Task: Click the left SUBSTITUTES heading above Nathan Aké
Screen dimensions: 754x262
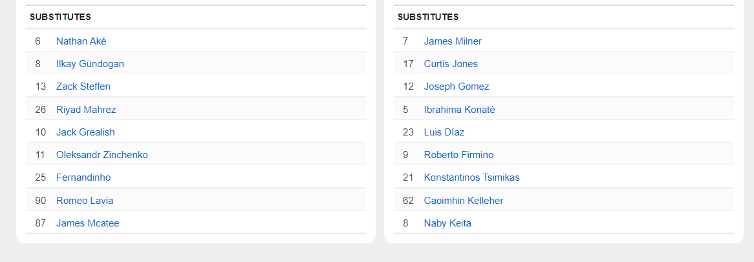Action: [60, 17]
